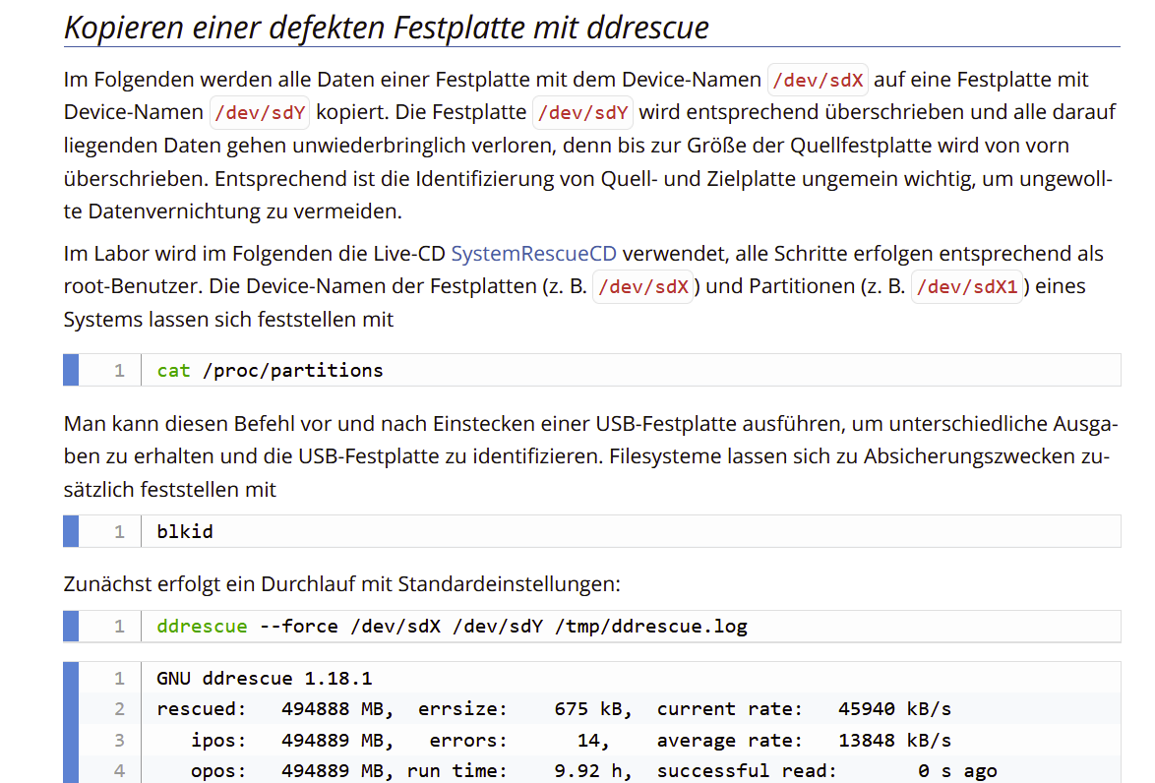Click the output line starting with "opos: 494889 MB"
The height and width of the screenshot is (783, 1155).
[x=593, y=770]
